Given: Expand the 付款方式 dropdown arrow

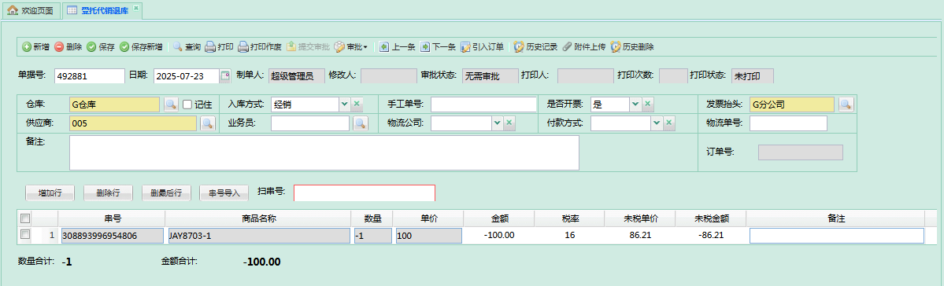Looking at the screenshot, I should coord(657,124).
